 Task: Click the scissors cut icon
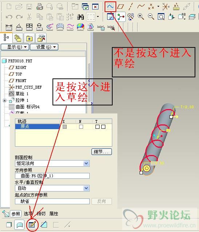tap(29, 17)
